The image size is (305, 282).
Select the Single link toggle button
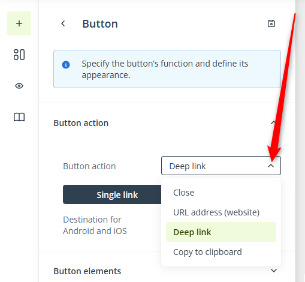(x=112, y=194)
